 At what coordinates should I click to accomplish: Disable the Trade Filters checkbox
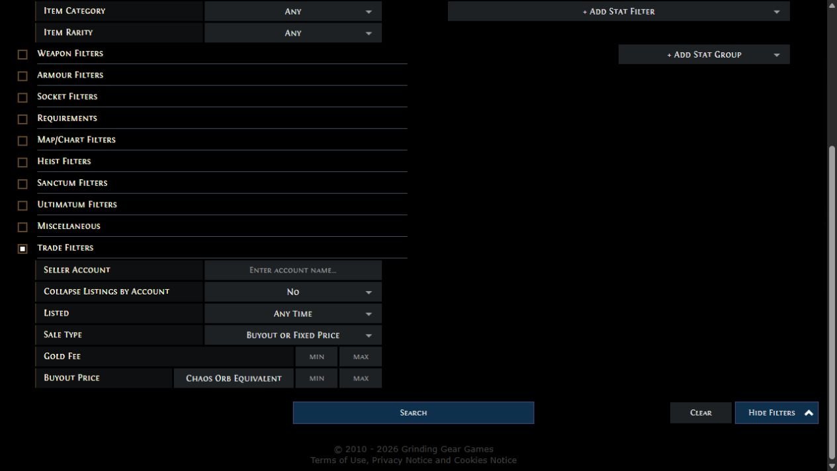click(22, 249)
